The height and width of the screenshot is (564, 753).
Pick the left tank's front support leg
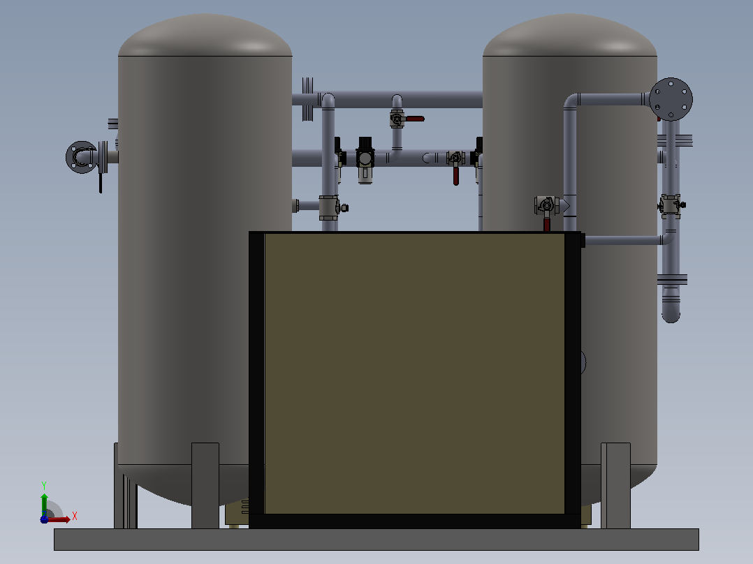(x=205, y=485)
